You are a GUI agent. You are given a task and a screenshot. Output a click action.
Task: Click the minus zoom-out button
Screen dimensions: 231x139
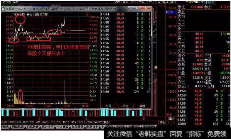[174, 122]
